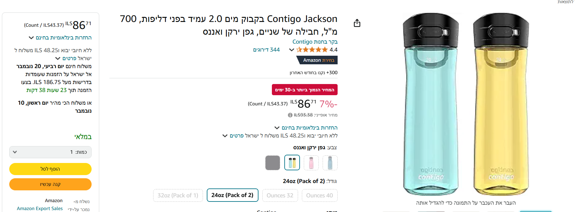Select the pink bottle color swatch

point(311,163)
